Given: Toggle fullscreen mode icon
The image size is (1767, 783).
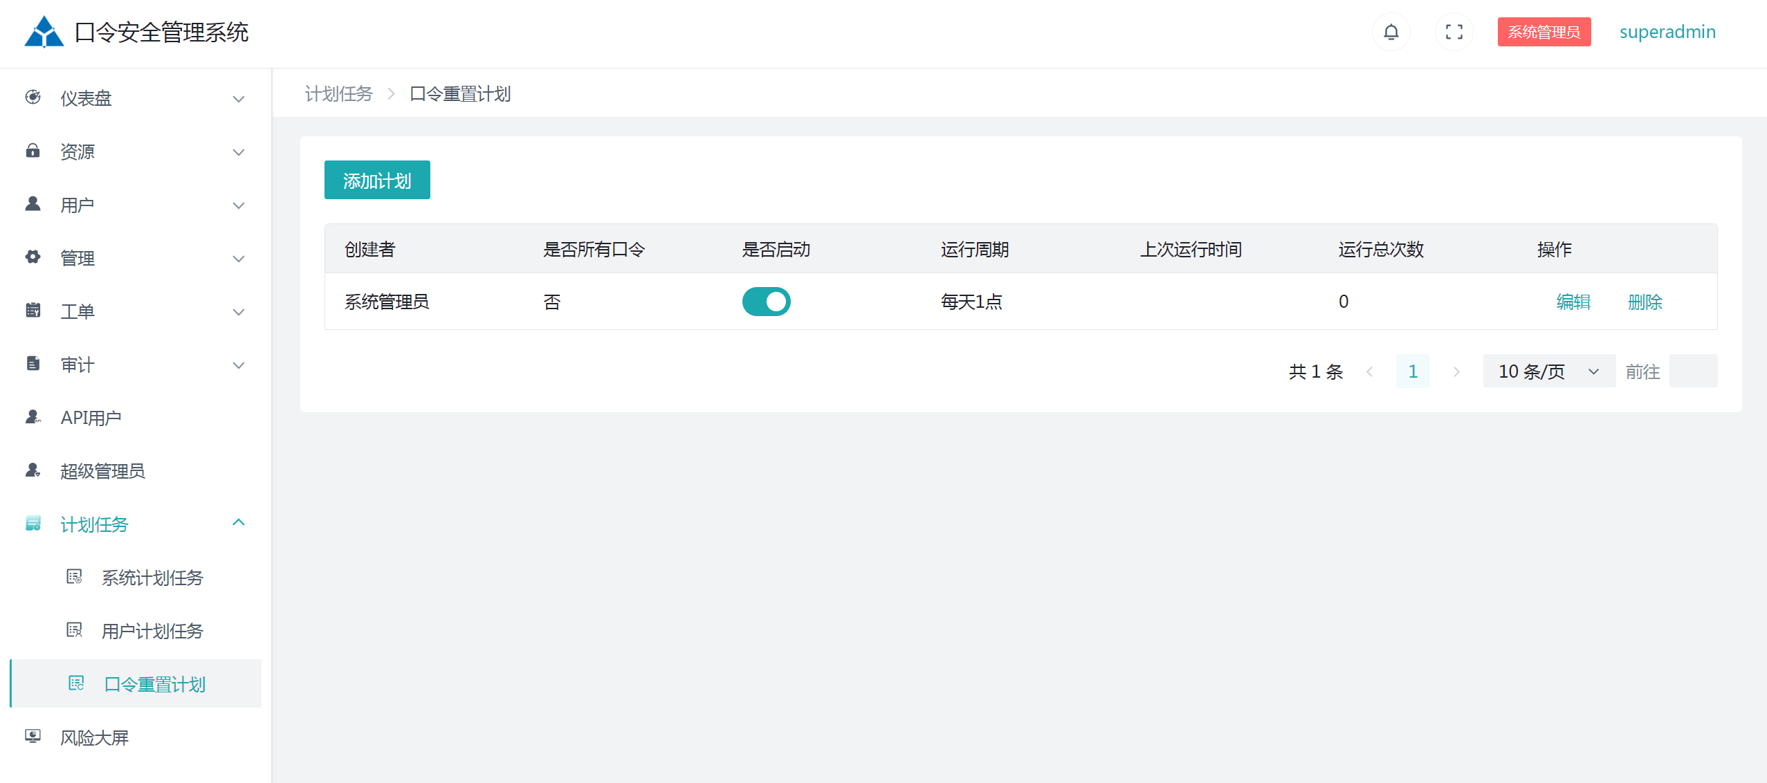Looking at the screenshot, I should point(1454,32).
